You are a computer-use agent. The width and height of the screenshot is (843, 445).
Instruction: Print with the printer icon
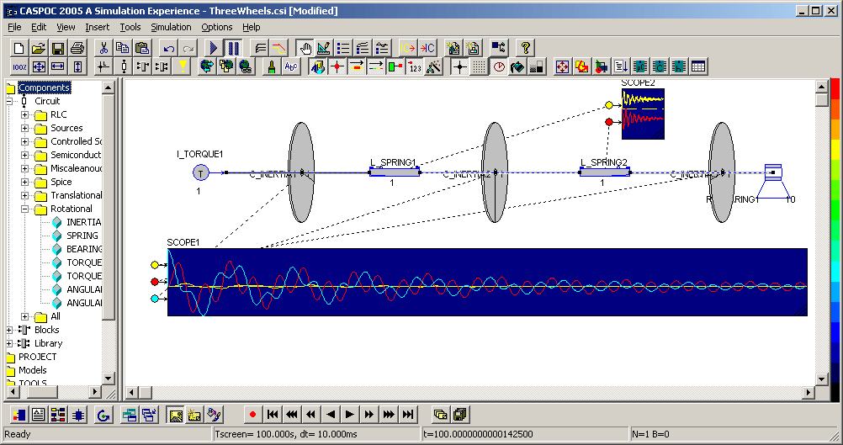coord(77,48)
